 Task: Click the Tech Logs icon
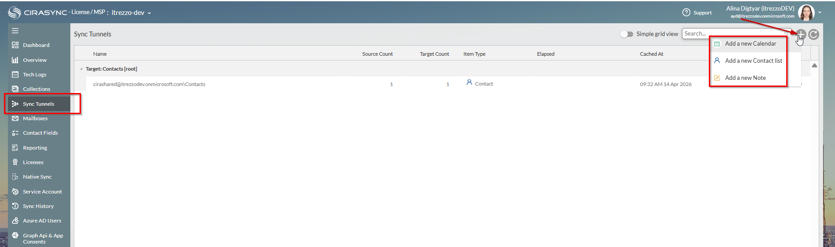click(x=15, y=74)
